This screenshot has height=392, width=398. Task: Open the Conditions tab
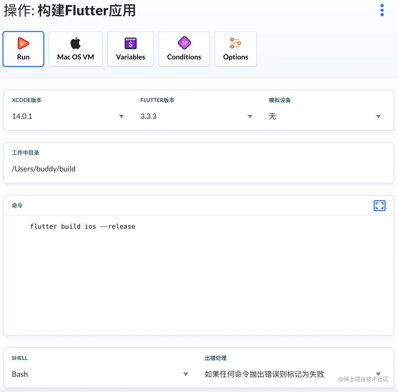click(x=184, y=49)
